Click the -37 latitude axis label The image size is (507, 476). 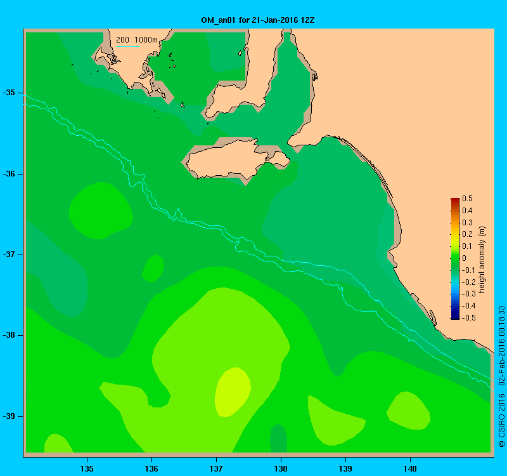(9, 255)
